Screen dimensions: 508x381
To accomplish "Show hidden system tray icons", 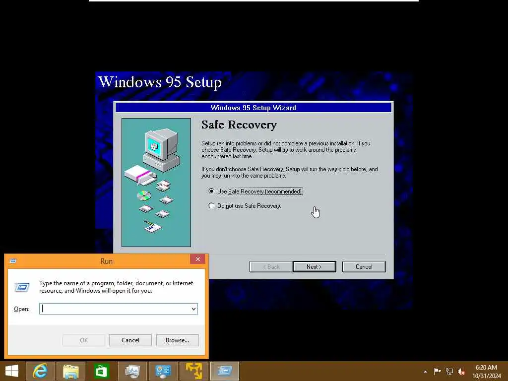I will click(x=425, y=372).
